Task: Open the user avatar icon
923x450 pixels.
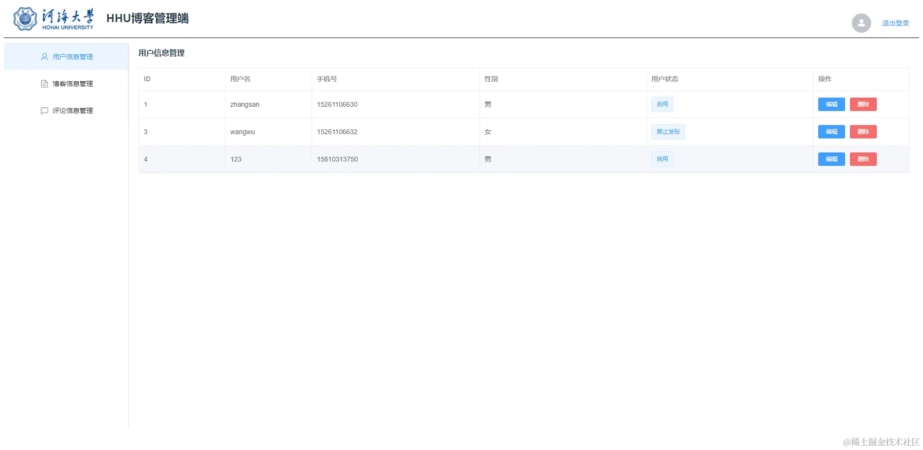Action: [861, 23]
